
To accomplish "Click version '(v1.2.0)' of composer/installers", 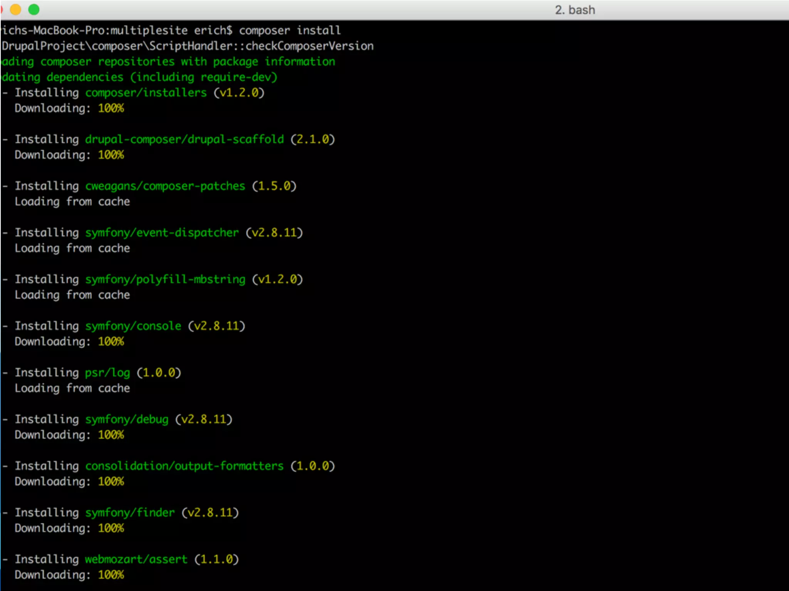I will [239, 93].
